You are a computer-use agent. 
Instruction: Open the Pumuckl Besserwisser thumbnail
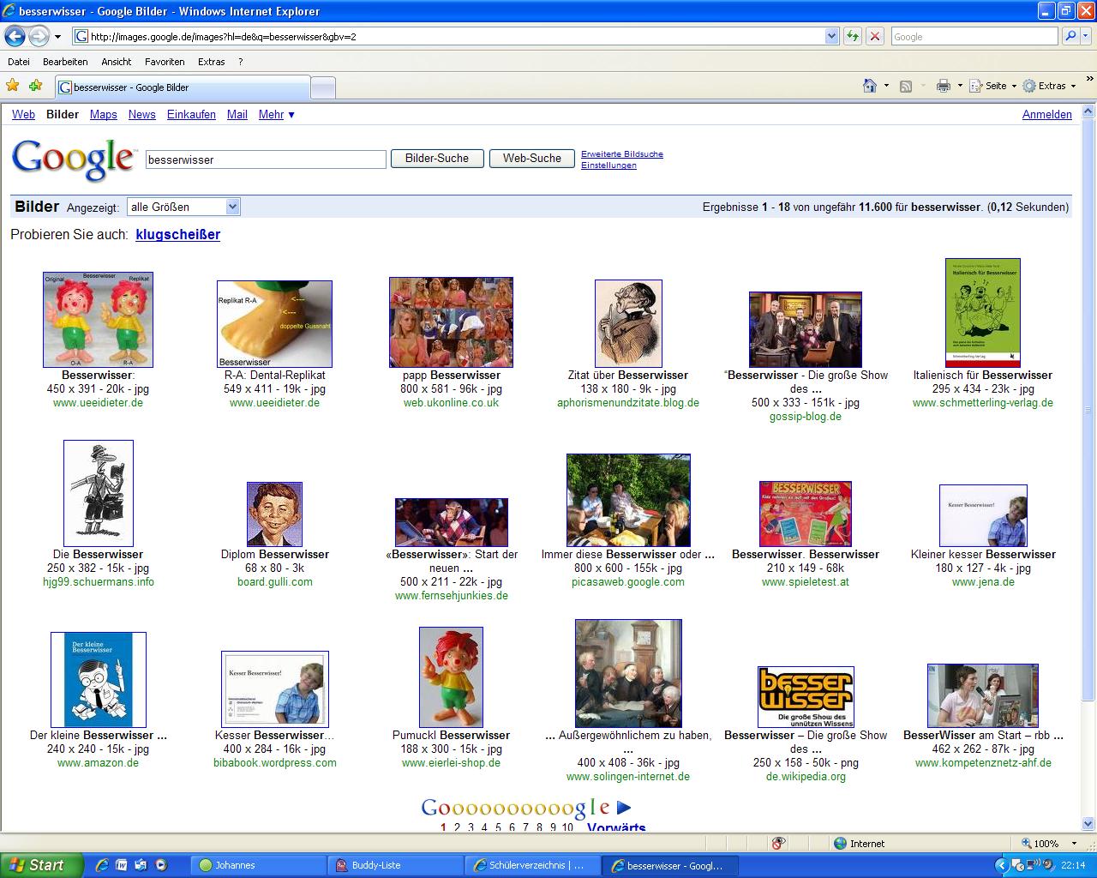(x=451, y=677)
